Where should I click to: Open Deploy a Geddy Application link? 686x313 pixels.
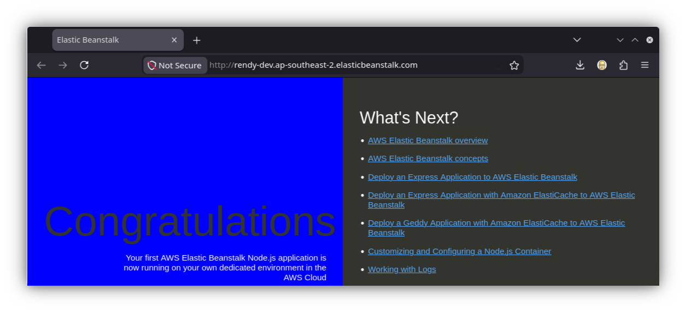pos(496,228)
